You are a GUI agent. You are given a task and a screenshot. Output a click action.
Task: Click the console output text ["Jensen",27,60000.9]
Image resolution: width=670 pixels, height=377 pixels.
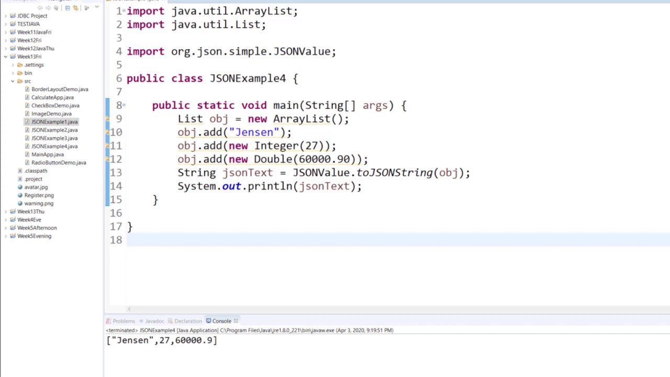tap(162, 340)
